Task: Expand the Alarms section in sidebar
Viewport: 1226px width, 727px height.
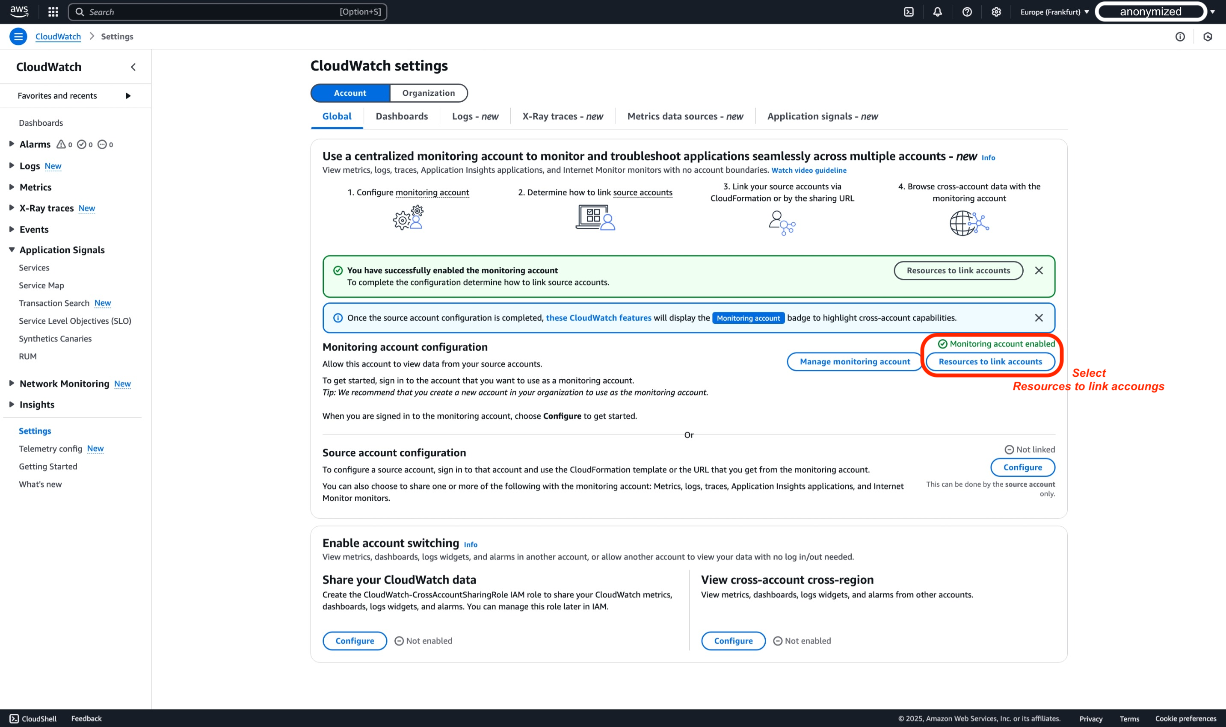Action: 12,144
